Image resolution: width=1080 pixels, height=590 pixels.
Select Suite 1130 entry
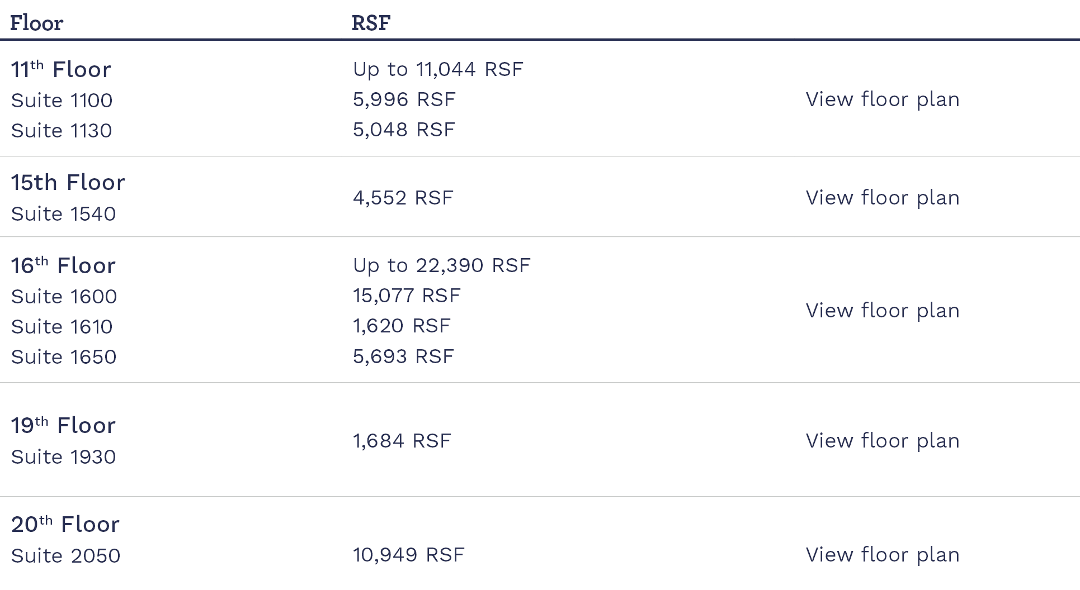pos(62,131)
